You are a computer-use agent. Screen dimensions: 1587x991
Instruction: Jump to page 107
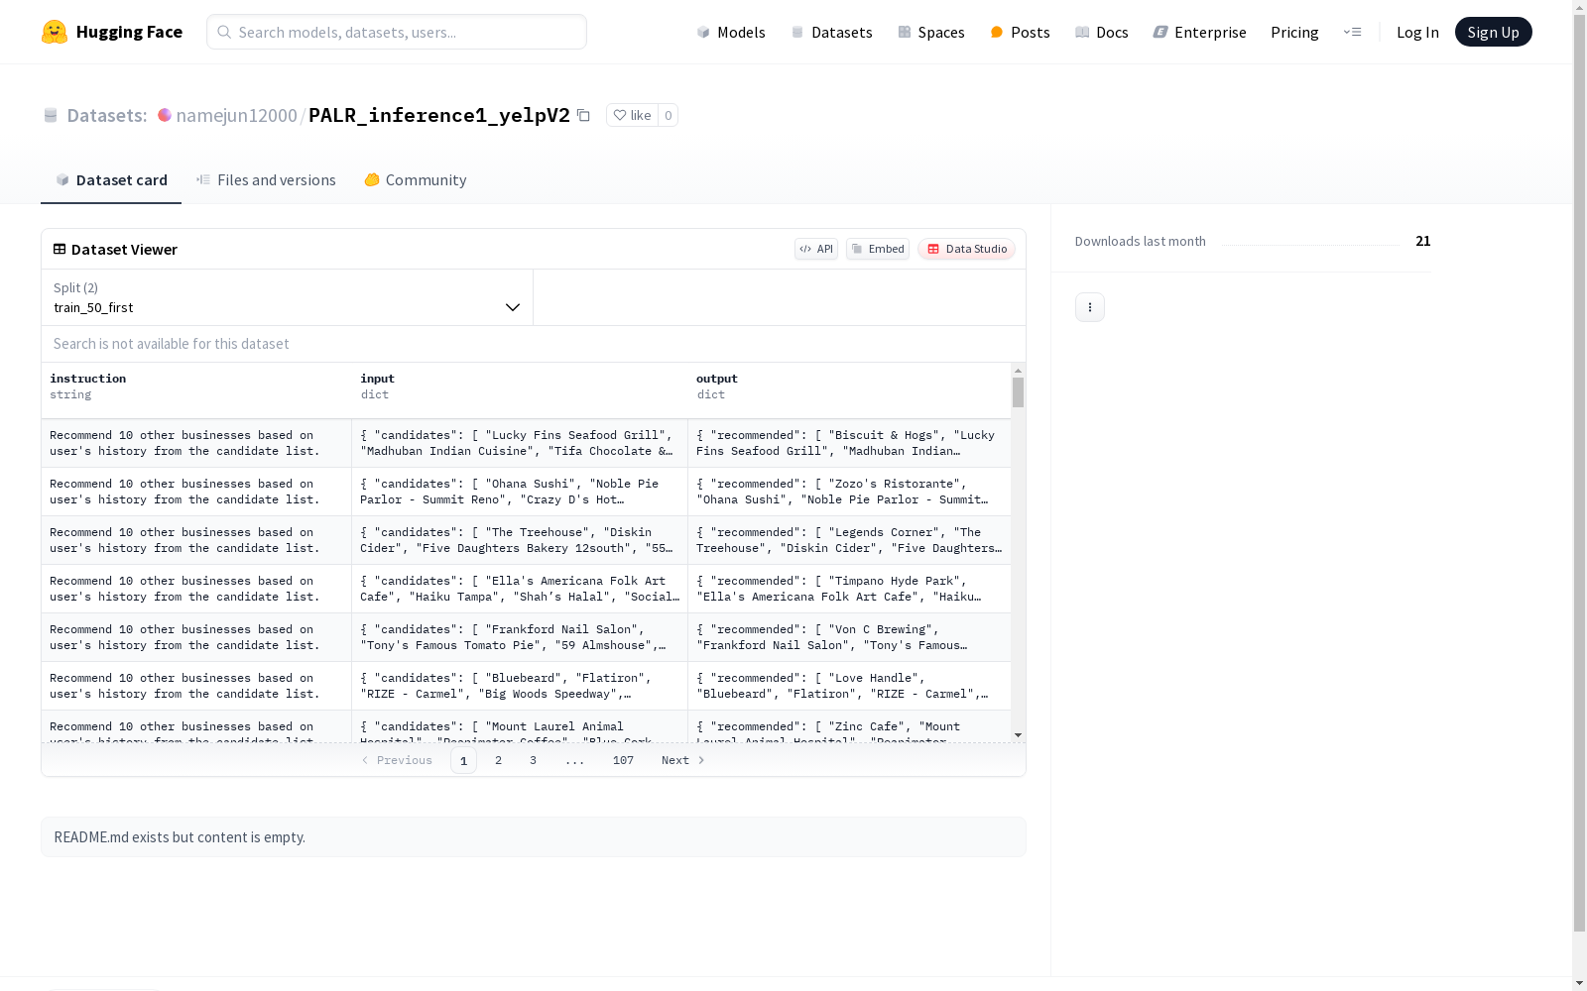tap(623, 760)
